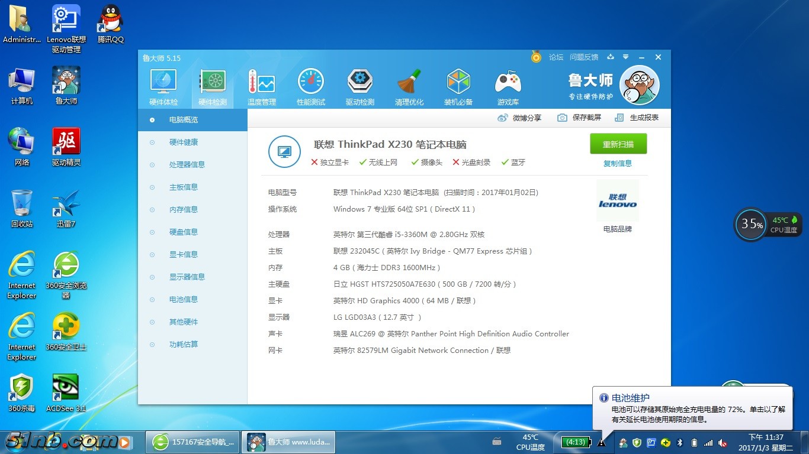This screenshot has height=454, width=809.
Task: Click the 保存截屏 save screenshot button
Action: [579, 118]
